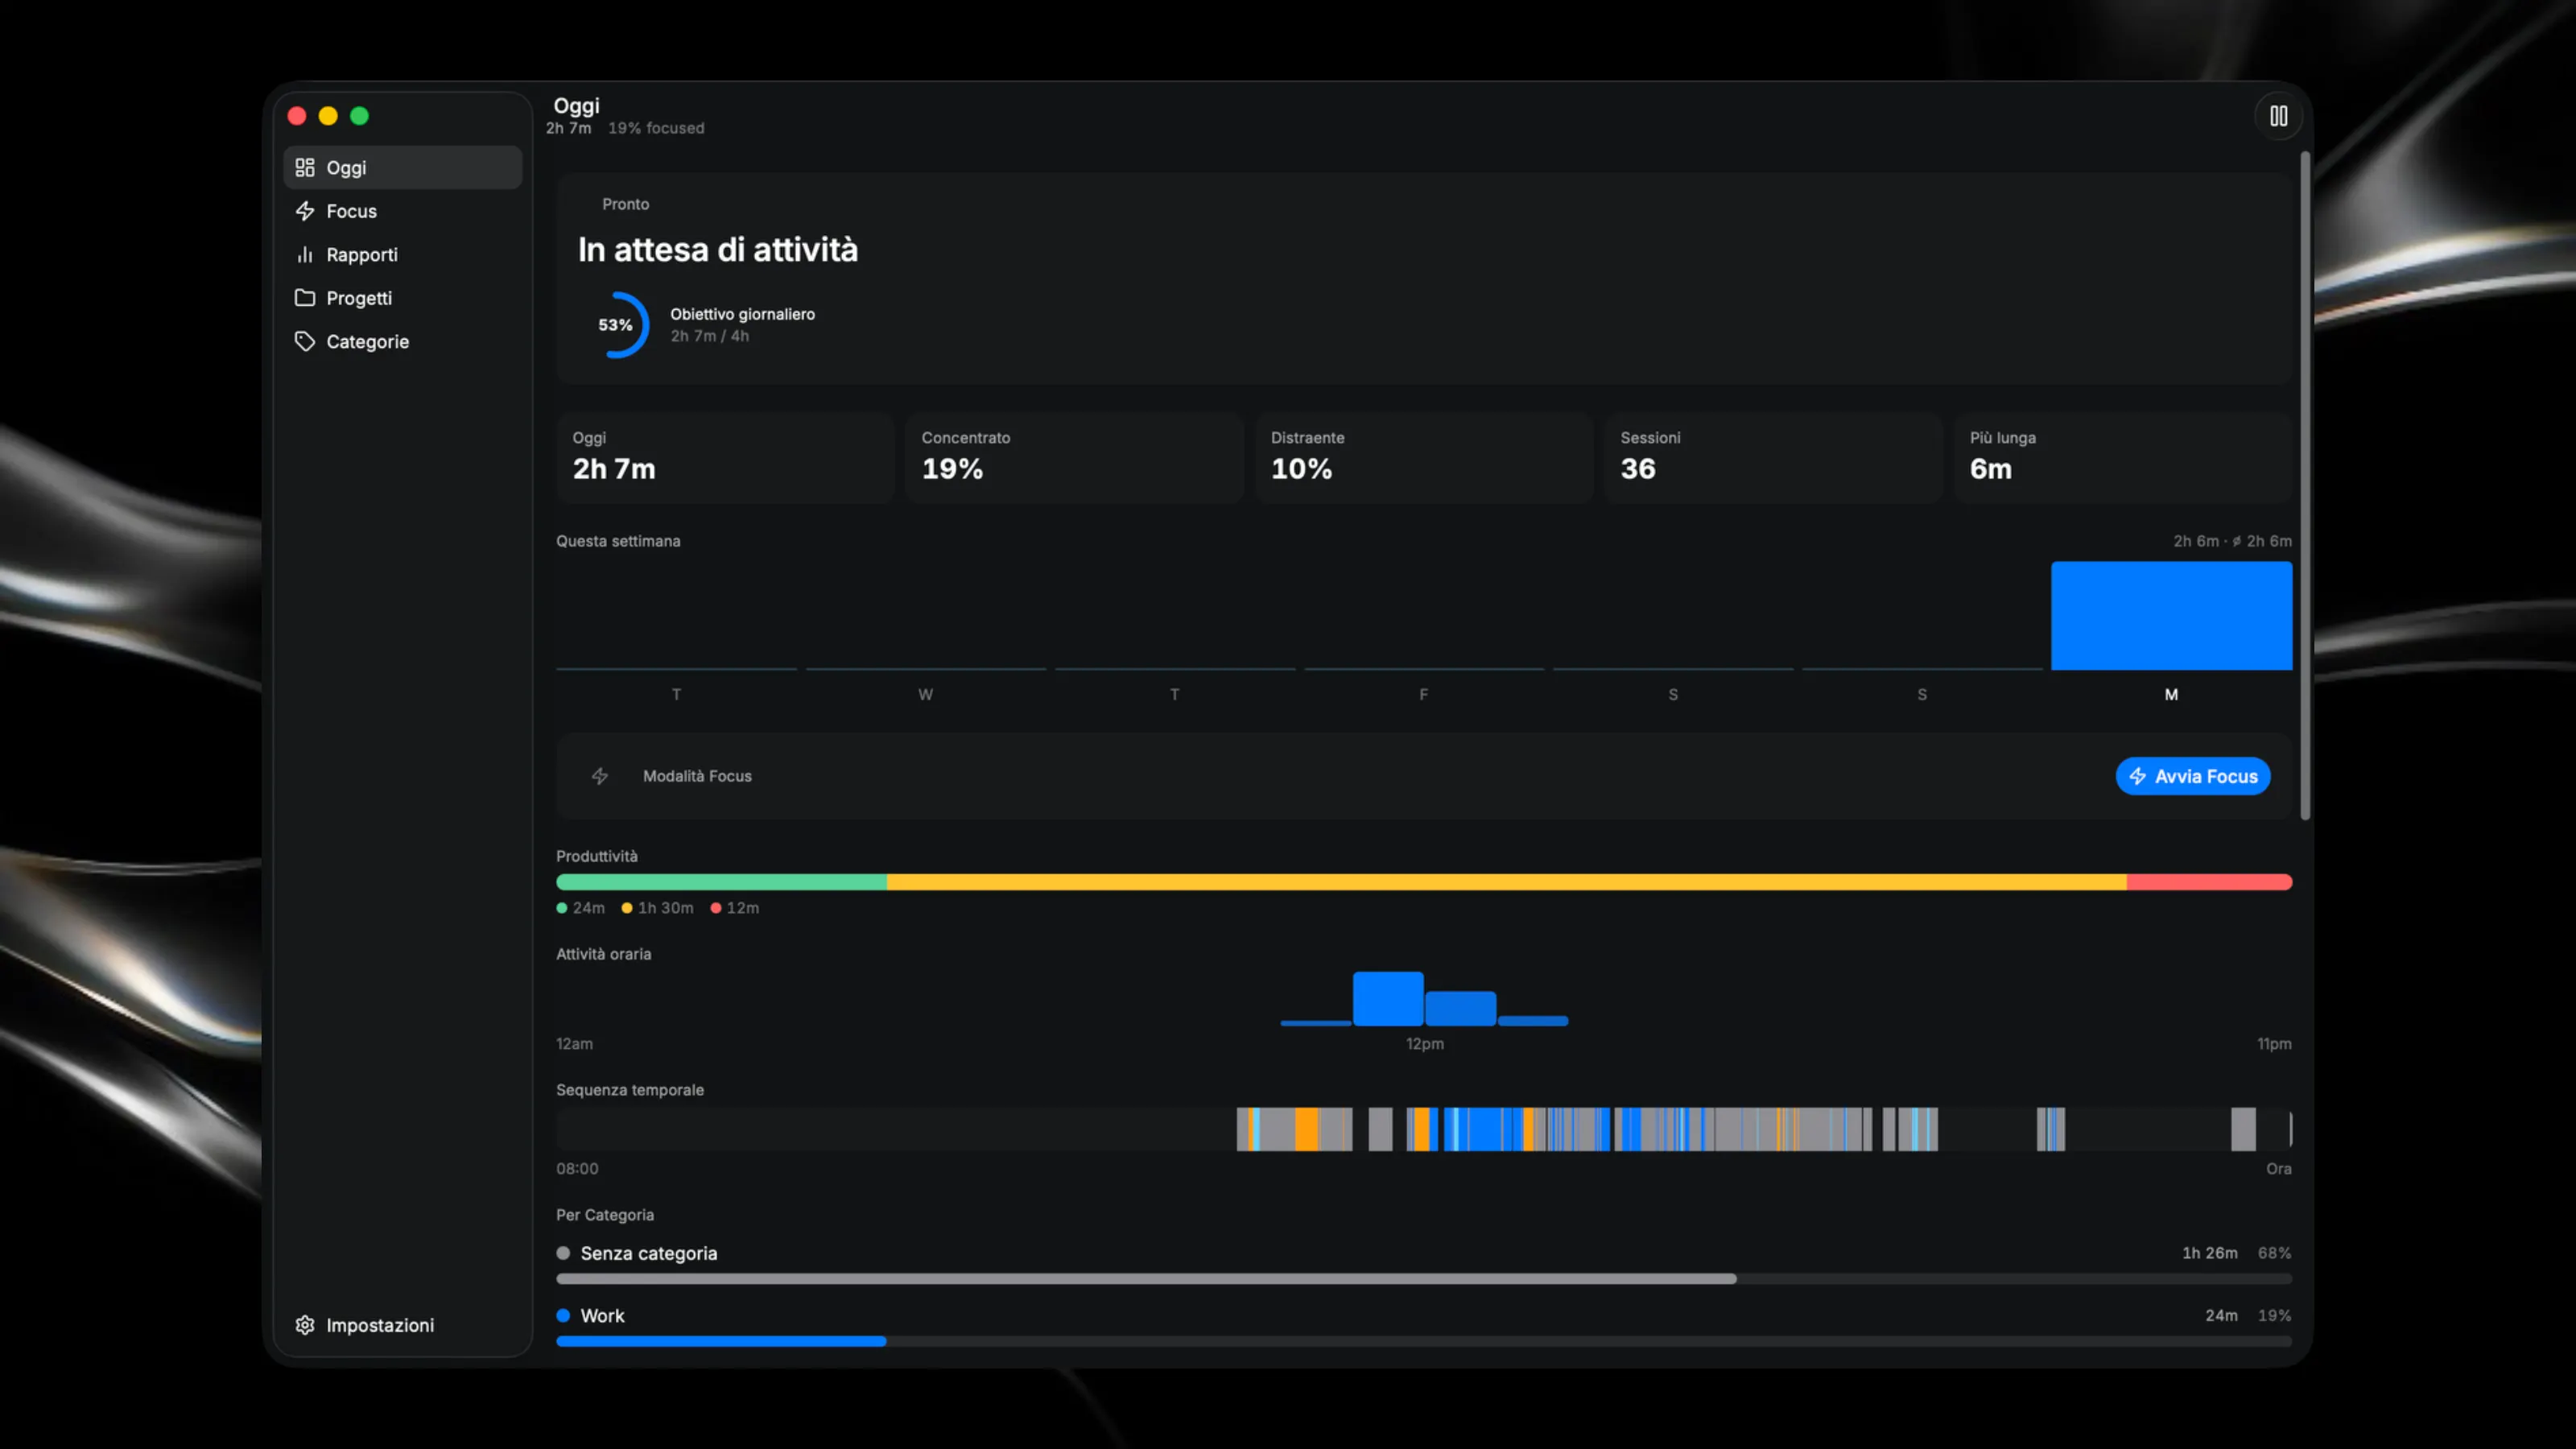Viewport: 2576px width, 1449px height.
Task: Click the Oggi 2h 7m stat card
Action: point(725,457)
